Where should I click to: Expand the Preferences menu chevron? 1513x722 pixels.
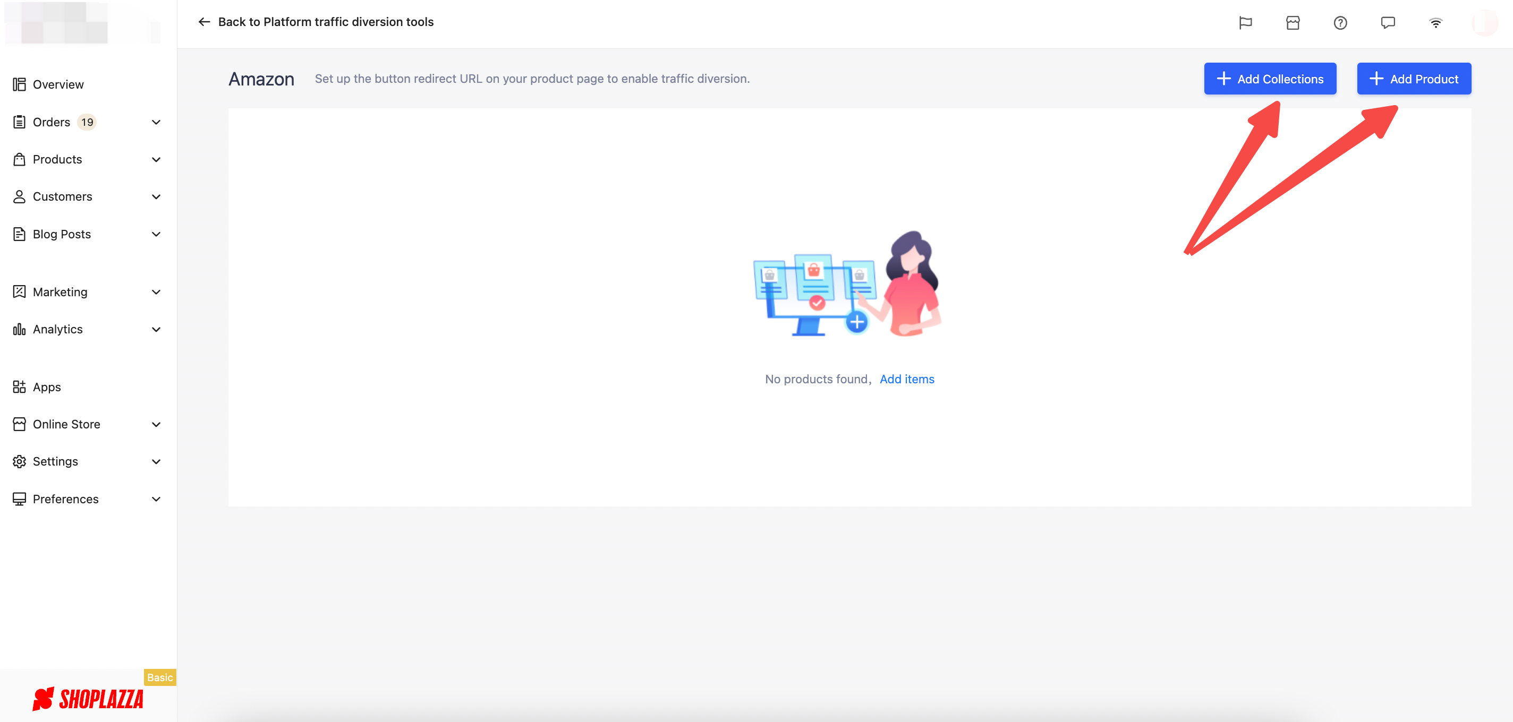(156, 499)
